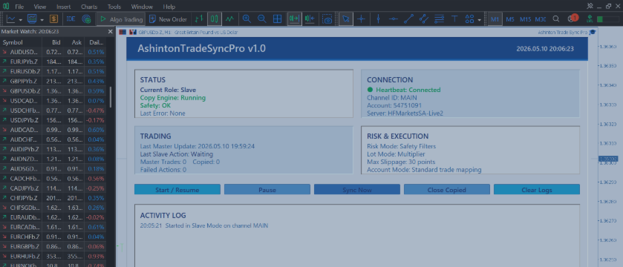623x267 pixels.
Task: Switch to M5 timeframe
Action: 510,19
